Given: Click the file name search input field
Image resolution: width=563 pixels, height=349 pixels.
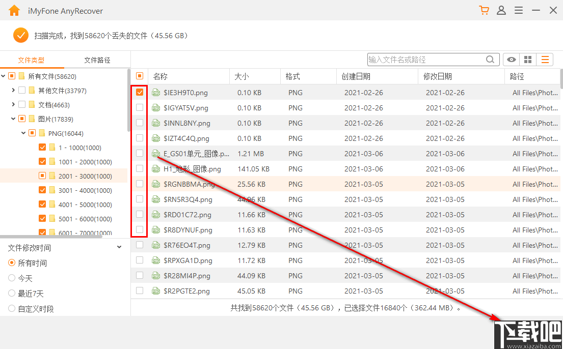Looking at the screenshot, I should pyautogui.click(x=428, y=60).
